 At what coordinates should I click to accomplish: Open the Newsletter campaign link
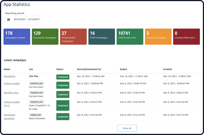pyautogui.click(x=9, y=76)
